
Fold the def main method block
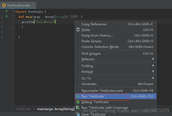(x=13, y=17)
